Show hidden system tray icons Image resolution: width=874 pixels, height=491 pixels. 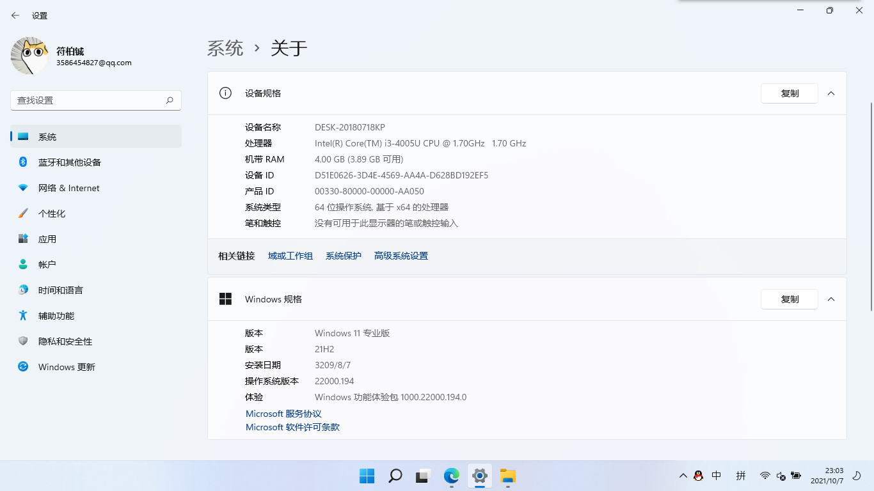click(x=683, y=476)
